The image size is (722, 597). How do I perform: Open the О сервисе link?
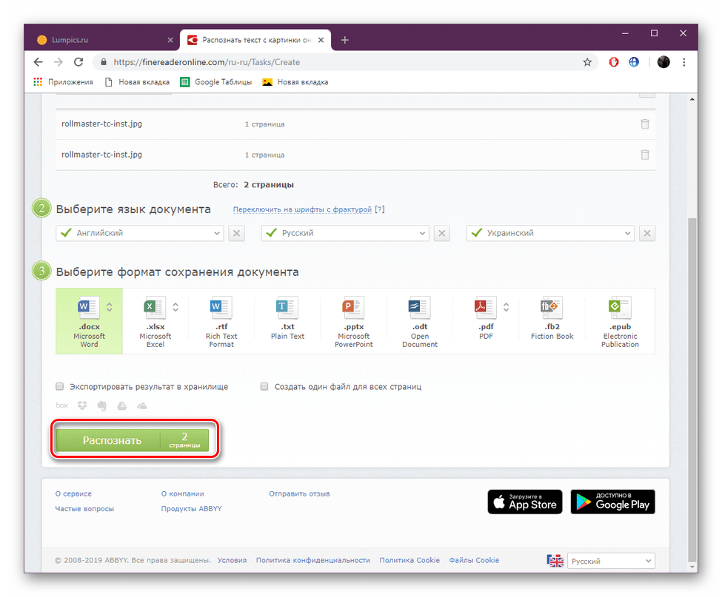73,493
